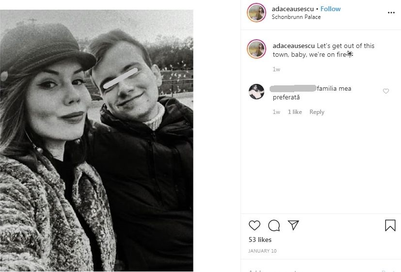
Task: View the commenter's profile picture
Action: point(257,92)
